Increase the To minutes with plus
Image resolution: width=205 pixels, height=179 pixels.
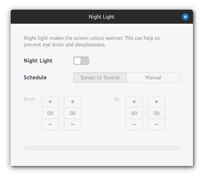tap(157, 102)
